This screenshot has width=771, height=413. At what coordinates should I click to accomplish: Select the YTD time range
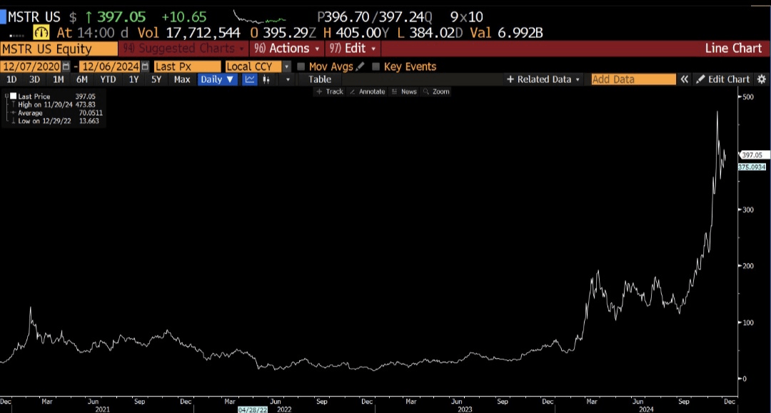click(x=108, y=79)
